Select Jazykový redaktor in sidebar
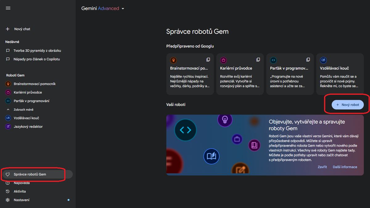 28,126
